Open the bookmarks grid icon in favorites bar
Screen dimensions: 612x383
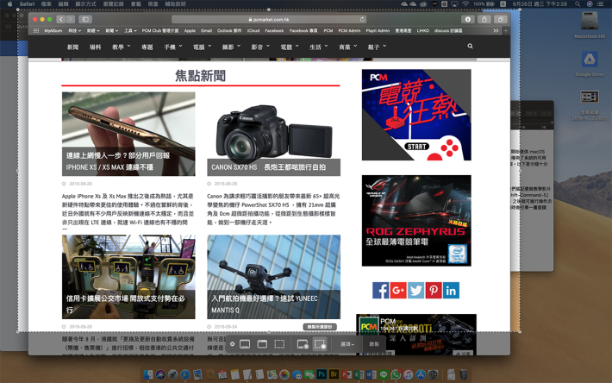coord(36,30)
